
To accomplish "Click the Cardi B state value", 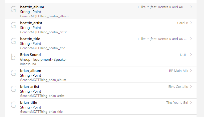I will click(182, 23).
